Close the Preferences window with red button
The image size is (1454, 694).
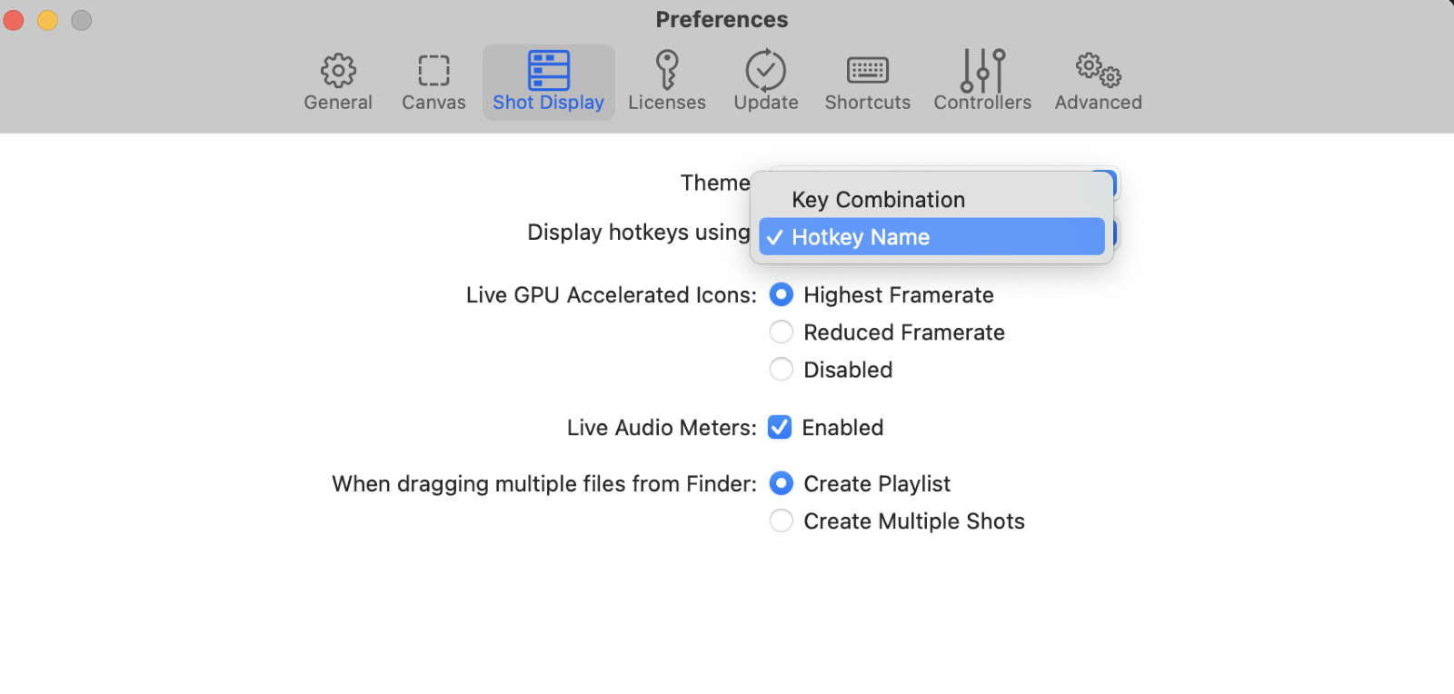click(14, 20)
